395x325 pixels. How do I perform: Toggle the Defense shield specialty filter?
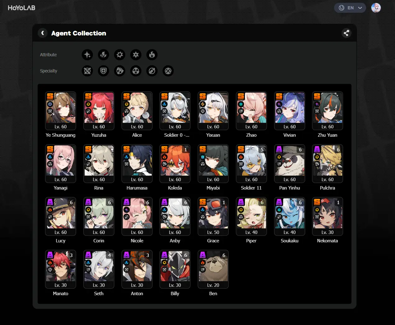coord(103,71)
